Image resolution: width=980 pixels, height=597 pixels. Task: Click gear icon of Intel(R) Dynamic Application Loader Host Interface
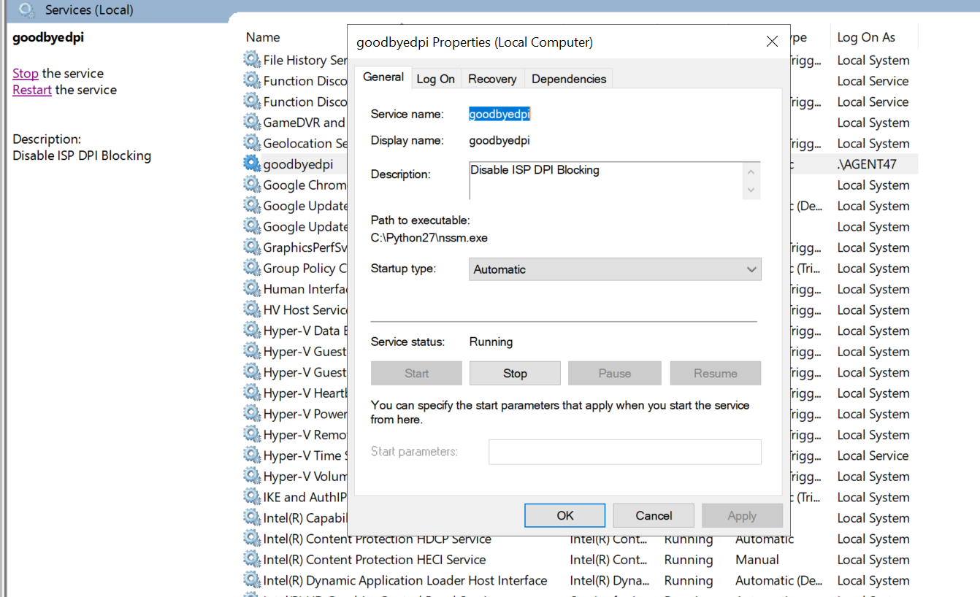(x=252, y=580)
